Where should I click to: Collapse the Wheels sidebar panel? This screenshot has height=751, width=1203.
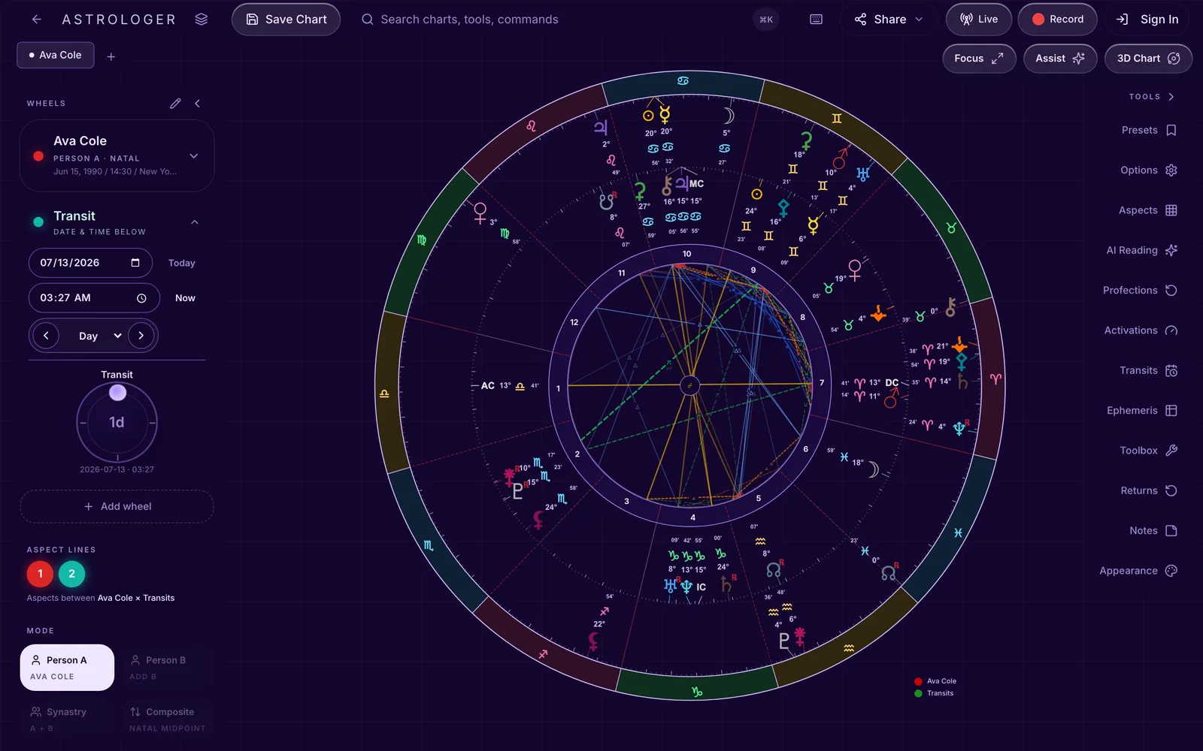[x=198, y=104]
